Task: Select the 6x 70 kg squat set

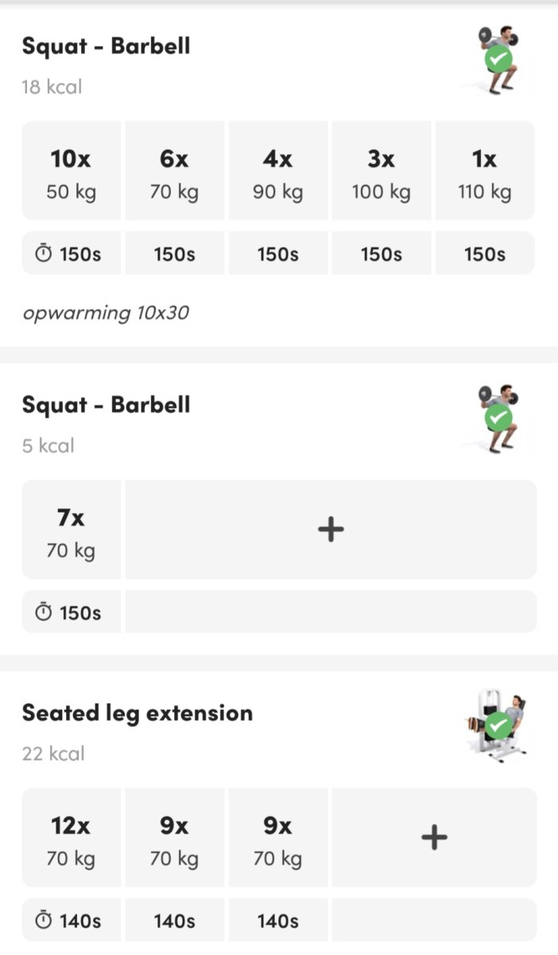Action: [174, 171]
